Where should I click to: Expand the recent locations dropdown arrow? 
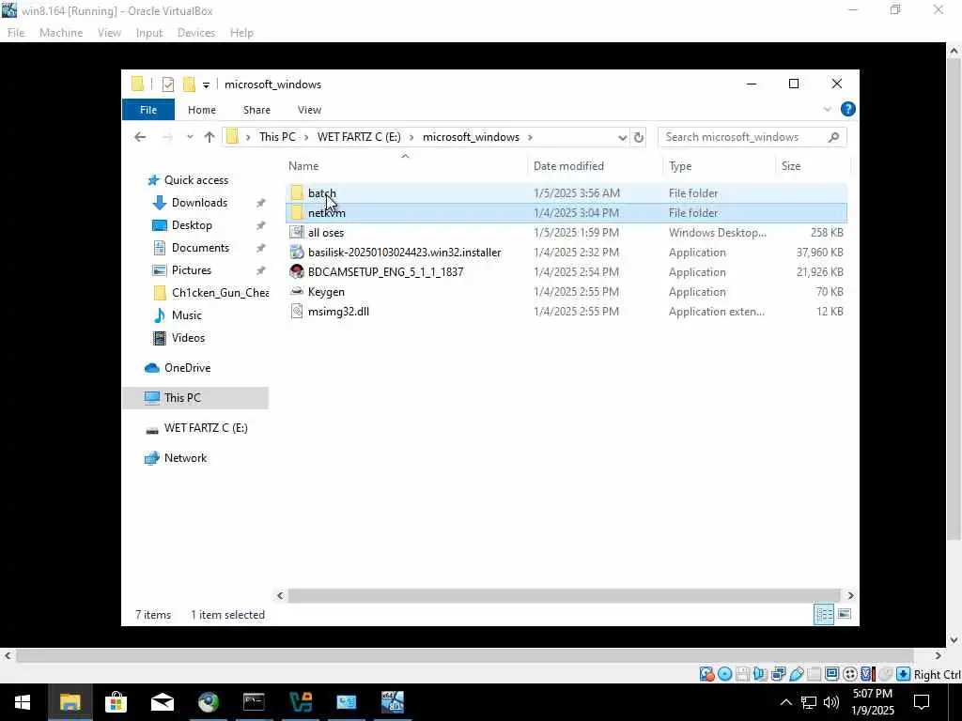(190, 137)
